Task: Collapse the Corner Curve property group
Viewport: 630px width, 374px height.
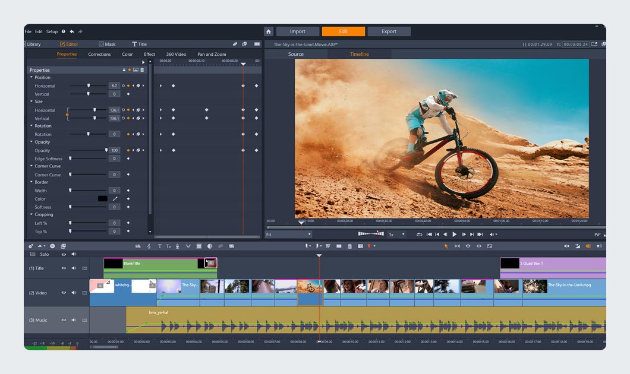Action: 31,166
